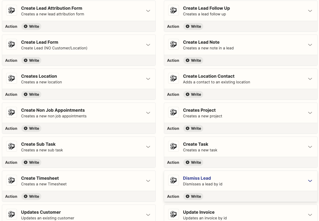Click the Create Sub Task title
319x221 pixels.
(38, 144)
